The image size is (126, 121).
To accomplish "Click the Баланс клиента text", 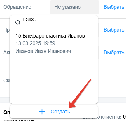I will click(x=102, y=117).
